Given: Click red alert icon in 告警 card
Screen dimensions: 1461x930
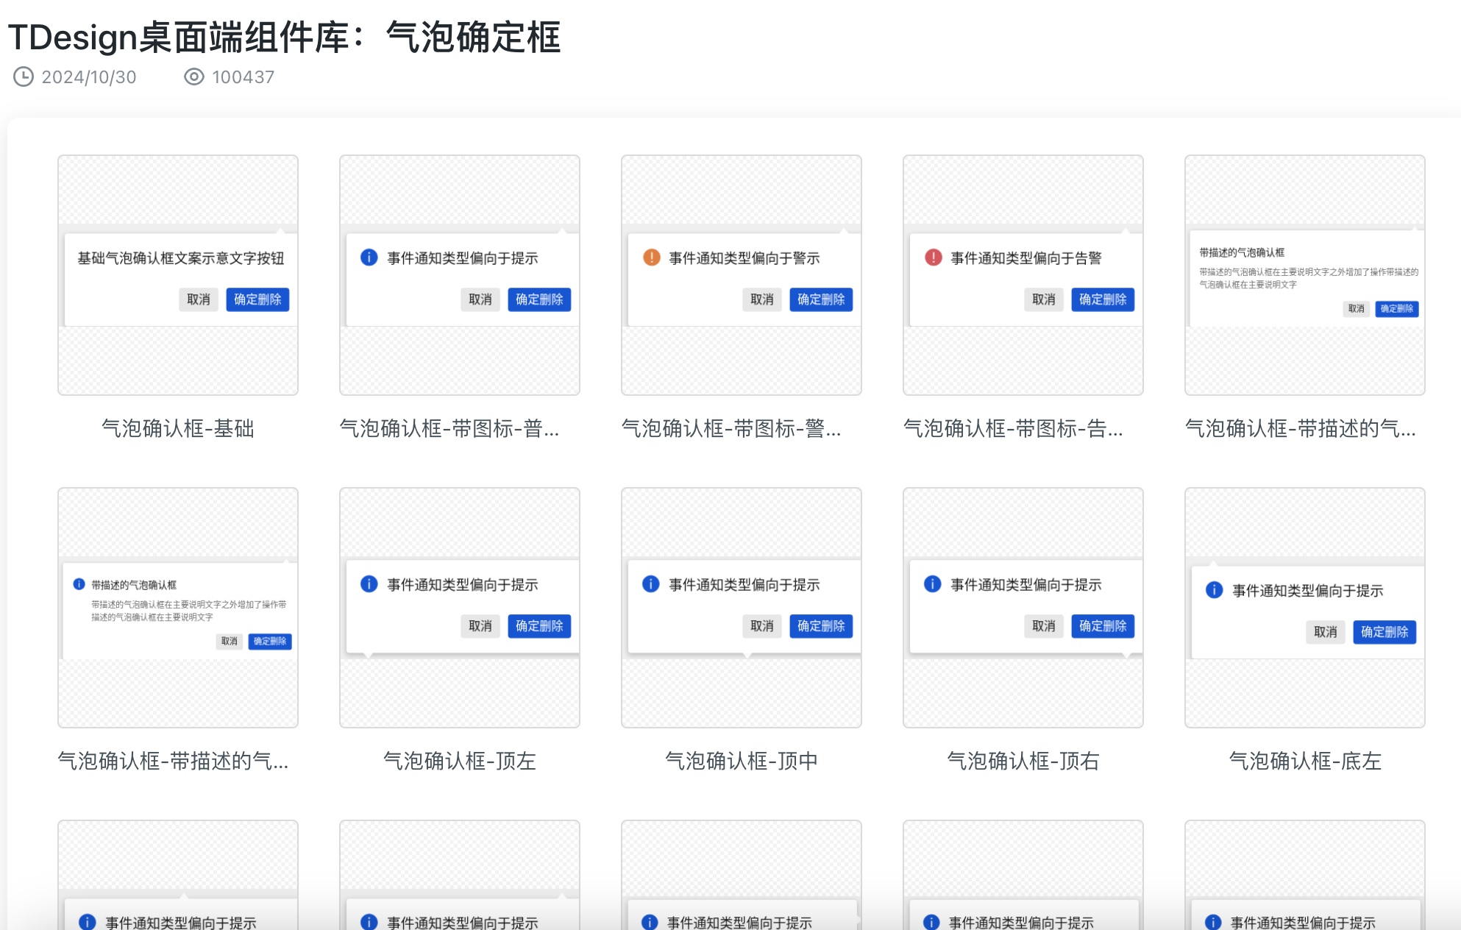Looking at the screenshot, I should 933,258.
